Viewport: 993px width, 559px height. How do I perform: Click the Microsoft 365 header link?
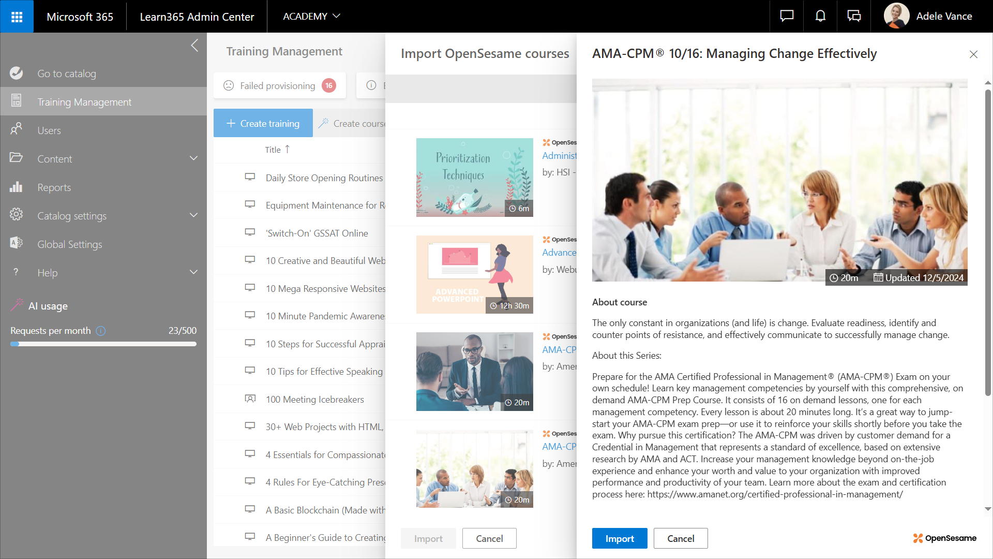coord(80,17)
